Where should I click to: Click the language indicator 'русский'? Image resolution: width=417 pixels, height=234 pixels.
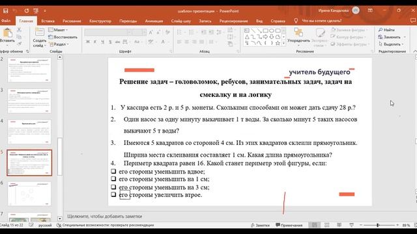point(45,226)
